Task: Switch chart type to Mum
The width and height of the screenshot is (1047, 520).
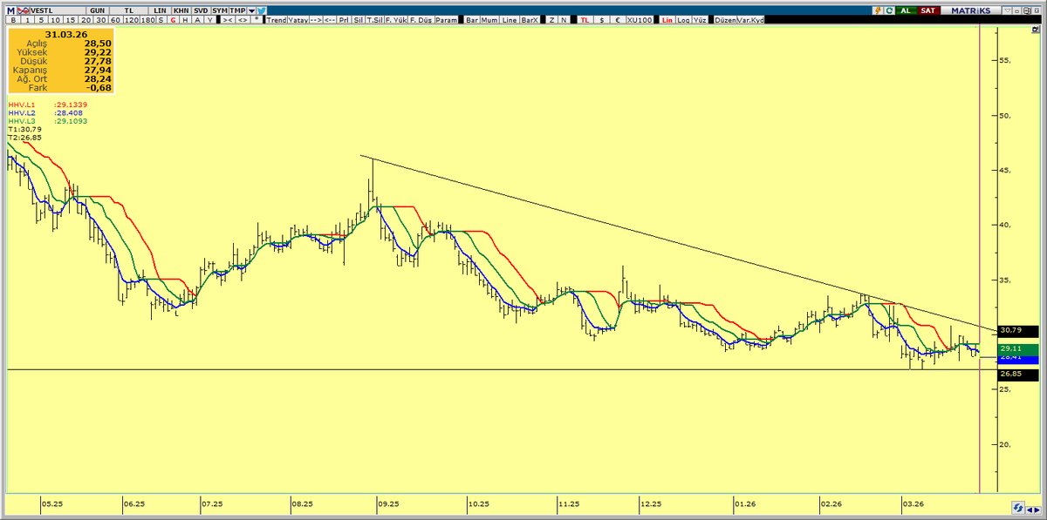Action: (x=490, y=19)
